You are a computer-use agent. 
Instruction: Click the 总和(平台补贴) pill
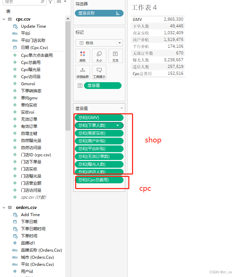pos(99,149)
